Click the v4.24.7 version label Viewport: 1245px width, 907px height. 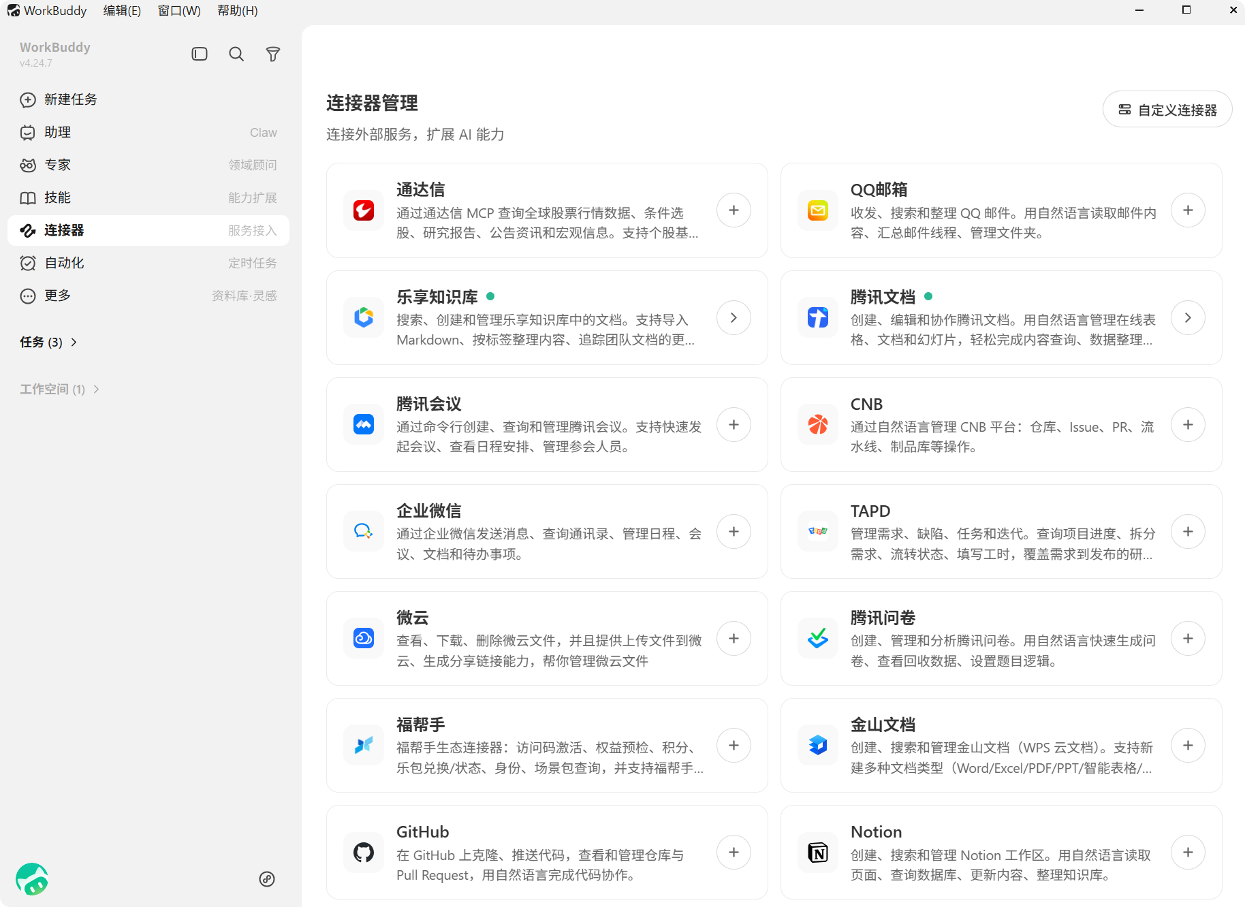pyautogui.click(x=35, y=63)
